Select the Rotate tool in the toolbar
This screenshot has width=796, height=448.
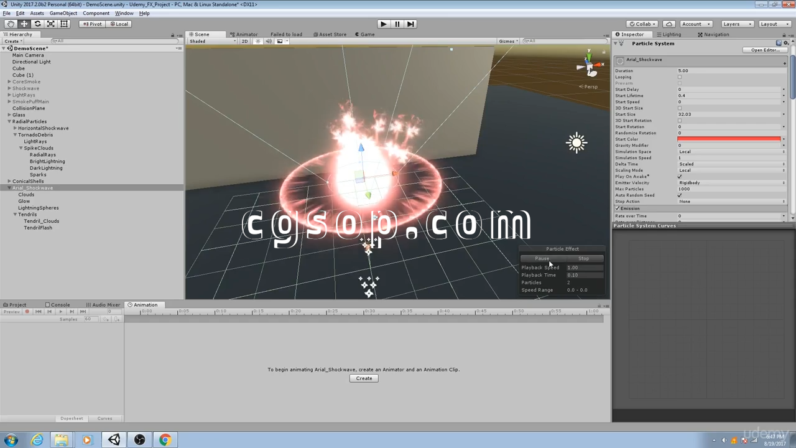[x=37, y=24]
